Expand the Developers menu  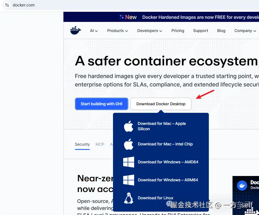tap(149, 31)
